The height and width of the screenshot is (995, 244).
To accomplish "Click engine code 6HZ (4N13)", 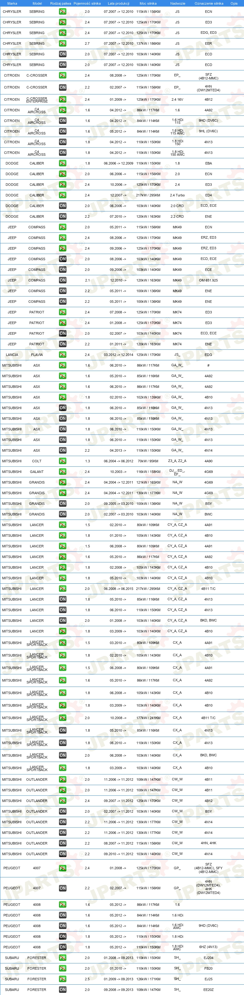I will click(x=208, y=947).
